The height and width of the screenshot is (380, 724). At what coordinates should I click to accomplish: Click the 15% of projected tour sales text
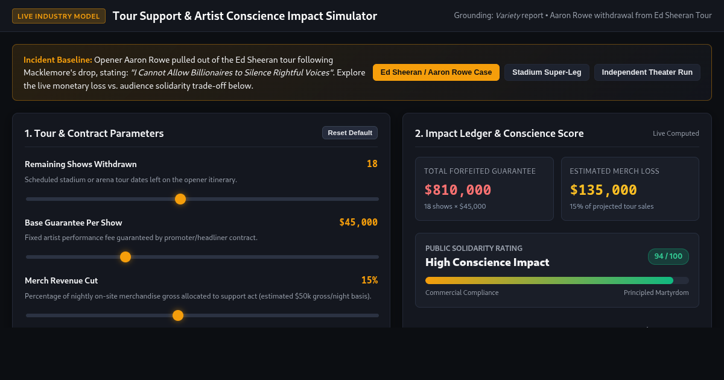(612, 206)
